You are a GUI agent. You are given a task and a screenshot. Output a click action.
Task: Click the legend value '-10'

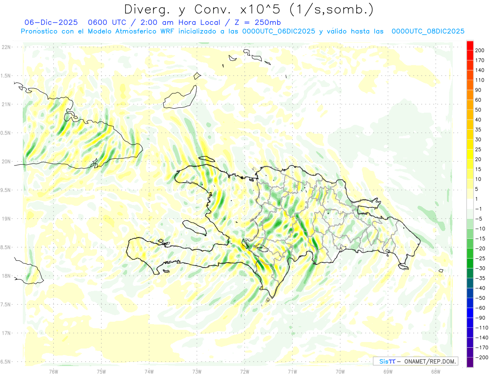480,229
